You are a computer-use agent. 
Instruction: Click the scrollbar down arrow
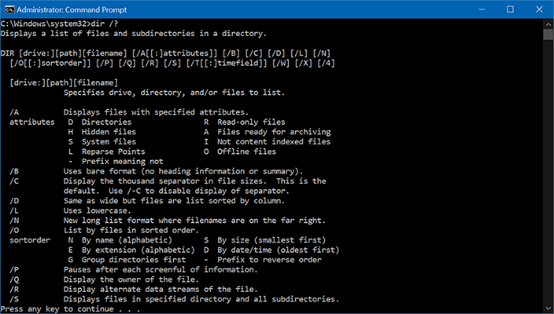click(548, 309)
